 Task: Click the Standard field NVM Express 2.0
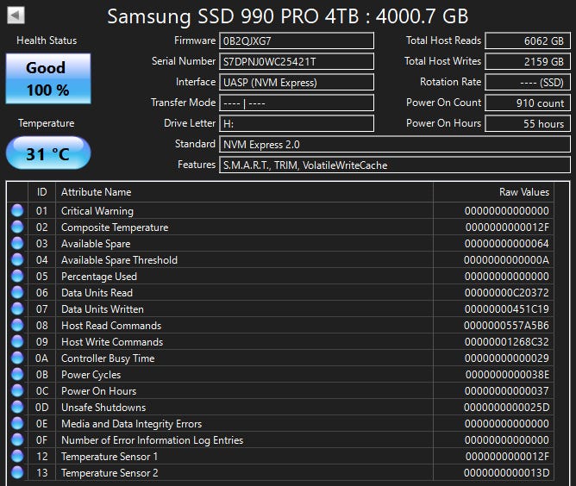(395, 144)
